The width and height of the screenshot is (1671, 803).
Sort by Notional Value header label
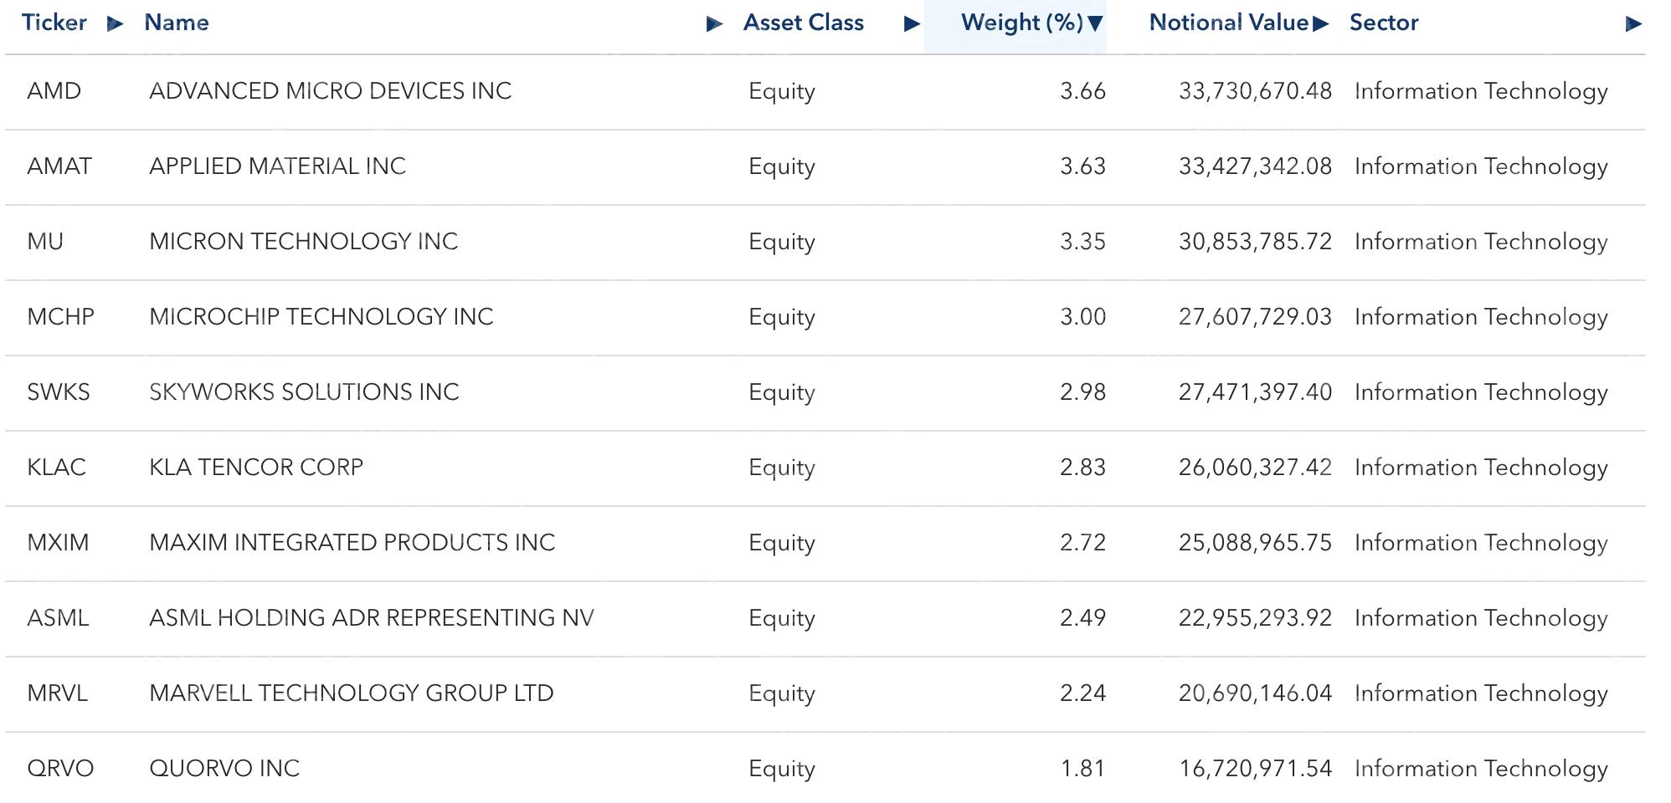pyautogui.click(x=1228, y=23)
